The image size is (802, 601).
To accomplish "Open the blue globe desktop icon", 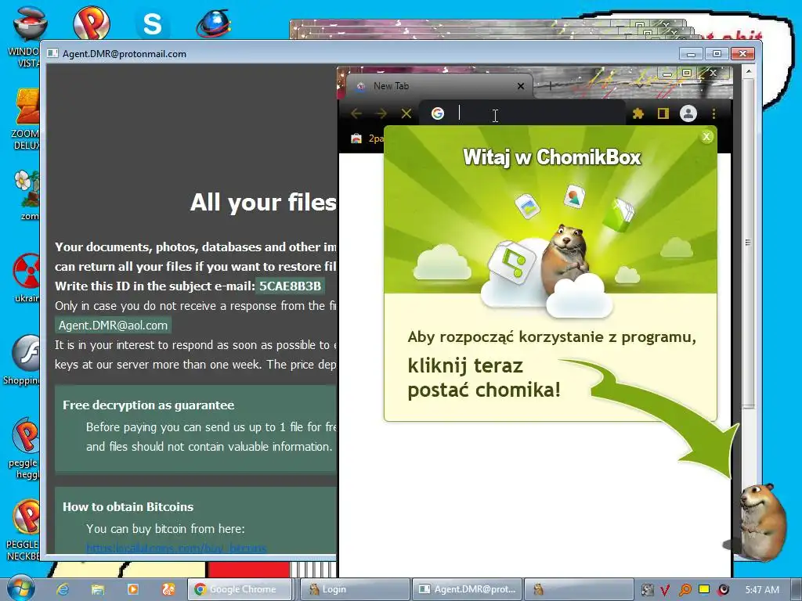I will (x=213, y=23).
